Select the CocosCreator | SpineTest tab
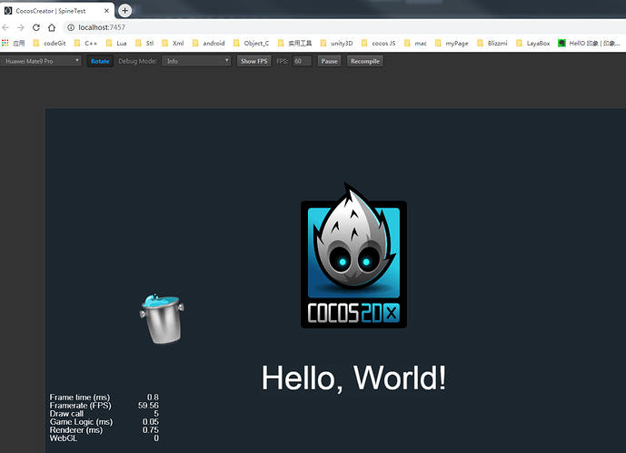The width and height of the screenshot is (626, 453). pyautogui.click(x=57, y=11)
